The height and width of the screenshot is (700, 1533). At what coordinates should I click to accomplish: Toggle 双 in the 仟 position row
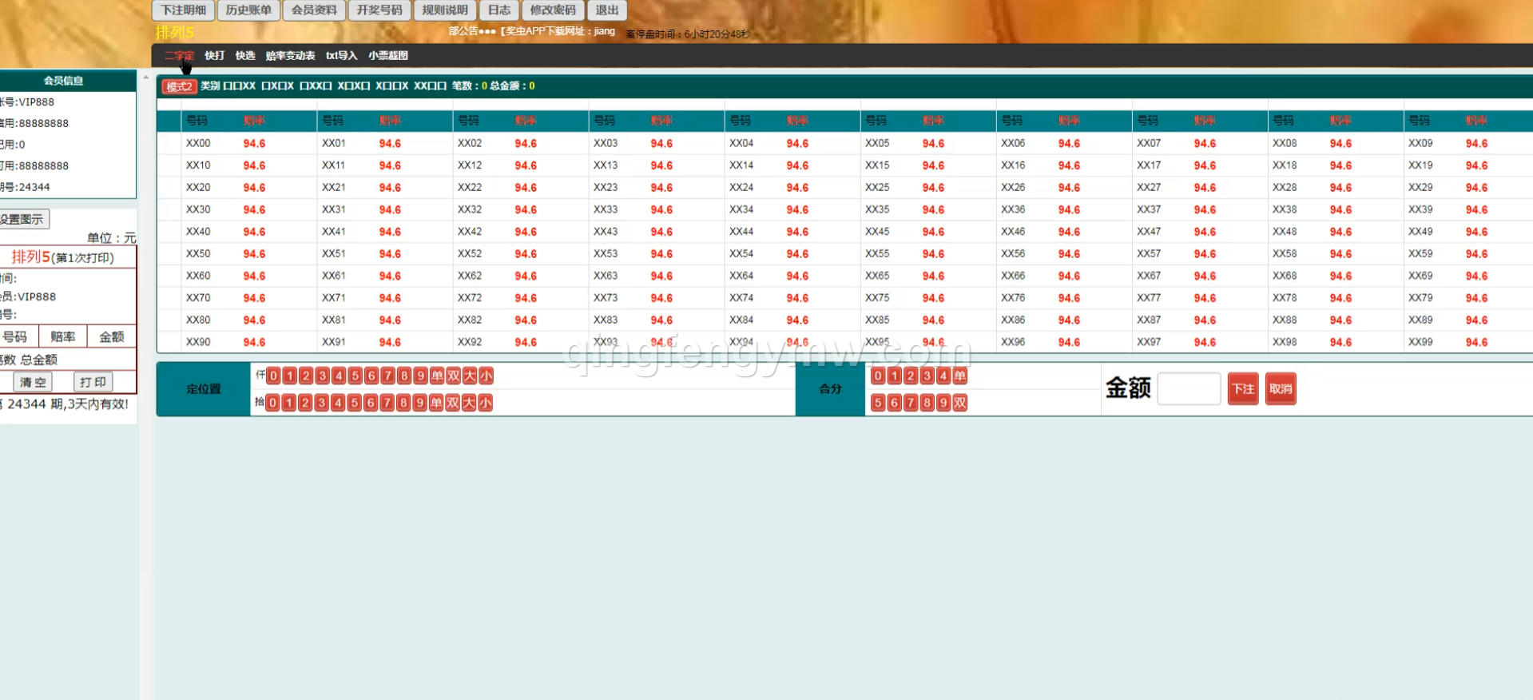point(453,376)
